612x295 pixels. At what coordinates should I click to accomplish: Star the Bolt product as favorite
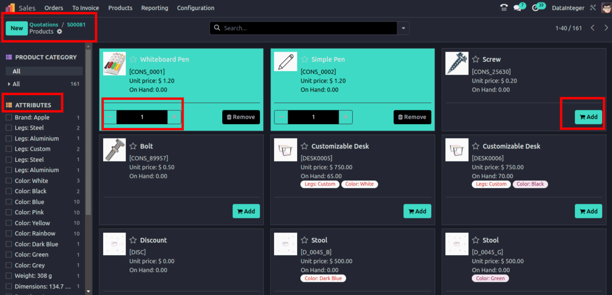pos(133,147)
